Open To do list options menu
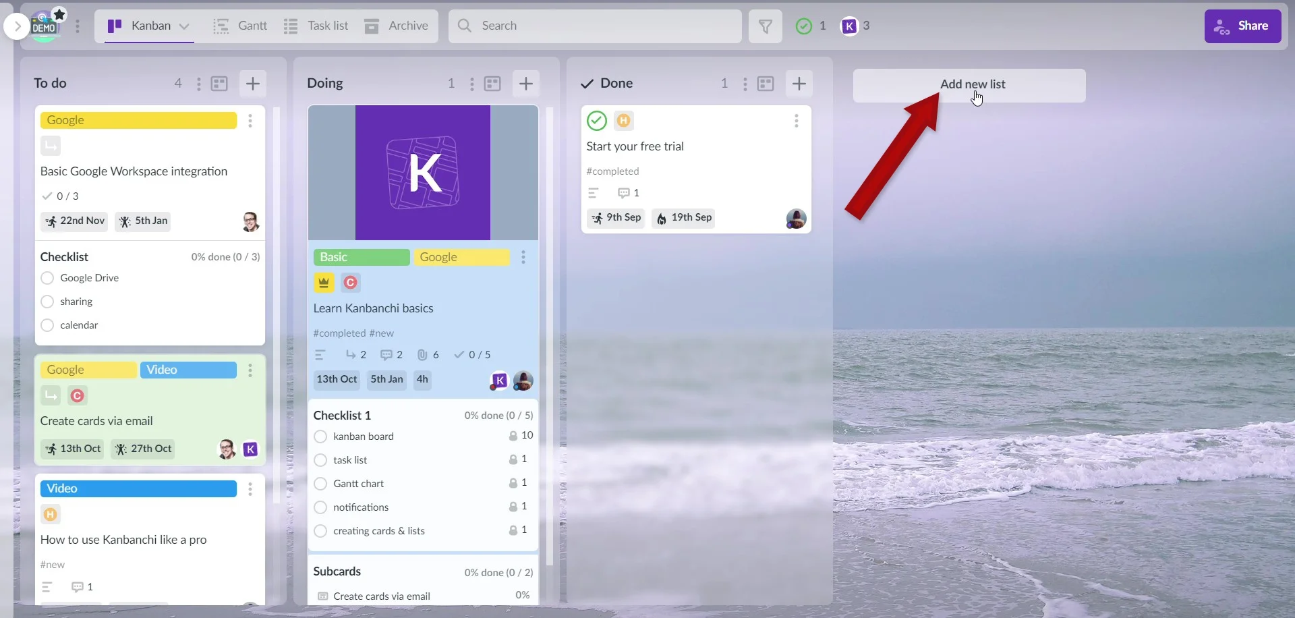The height and width of the screenshot is (618, 1295). [198, 84]
